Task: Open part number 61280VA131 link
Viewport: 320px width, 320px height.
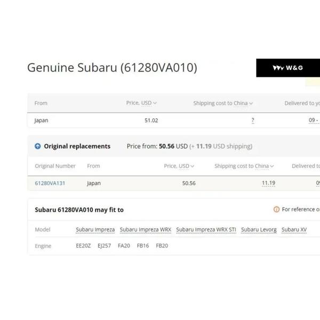Action: 50,183
